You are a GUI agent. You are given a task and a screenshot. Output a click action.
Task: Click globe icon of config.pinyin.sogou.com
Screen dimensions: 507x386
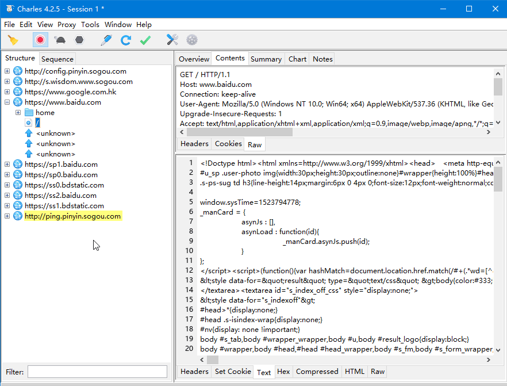pyautogui.click(x=18, y=71)
